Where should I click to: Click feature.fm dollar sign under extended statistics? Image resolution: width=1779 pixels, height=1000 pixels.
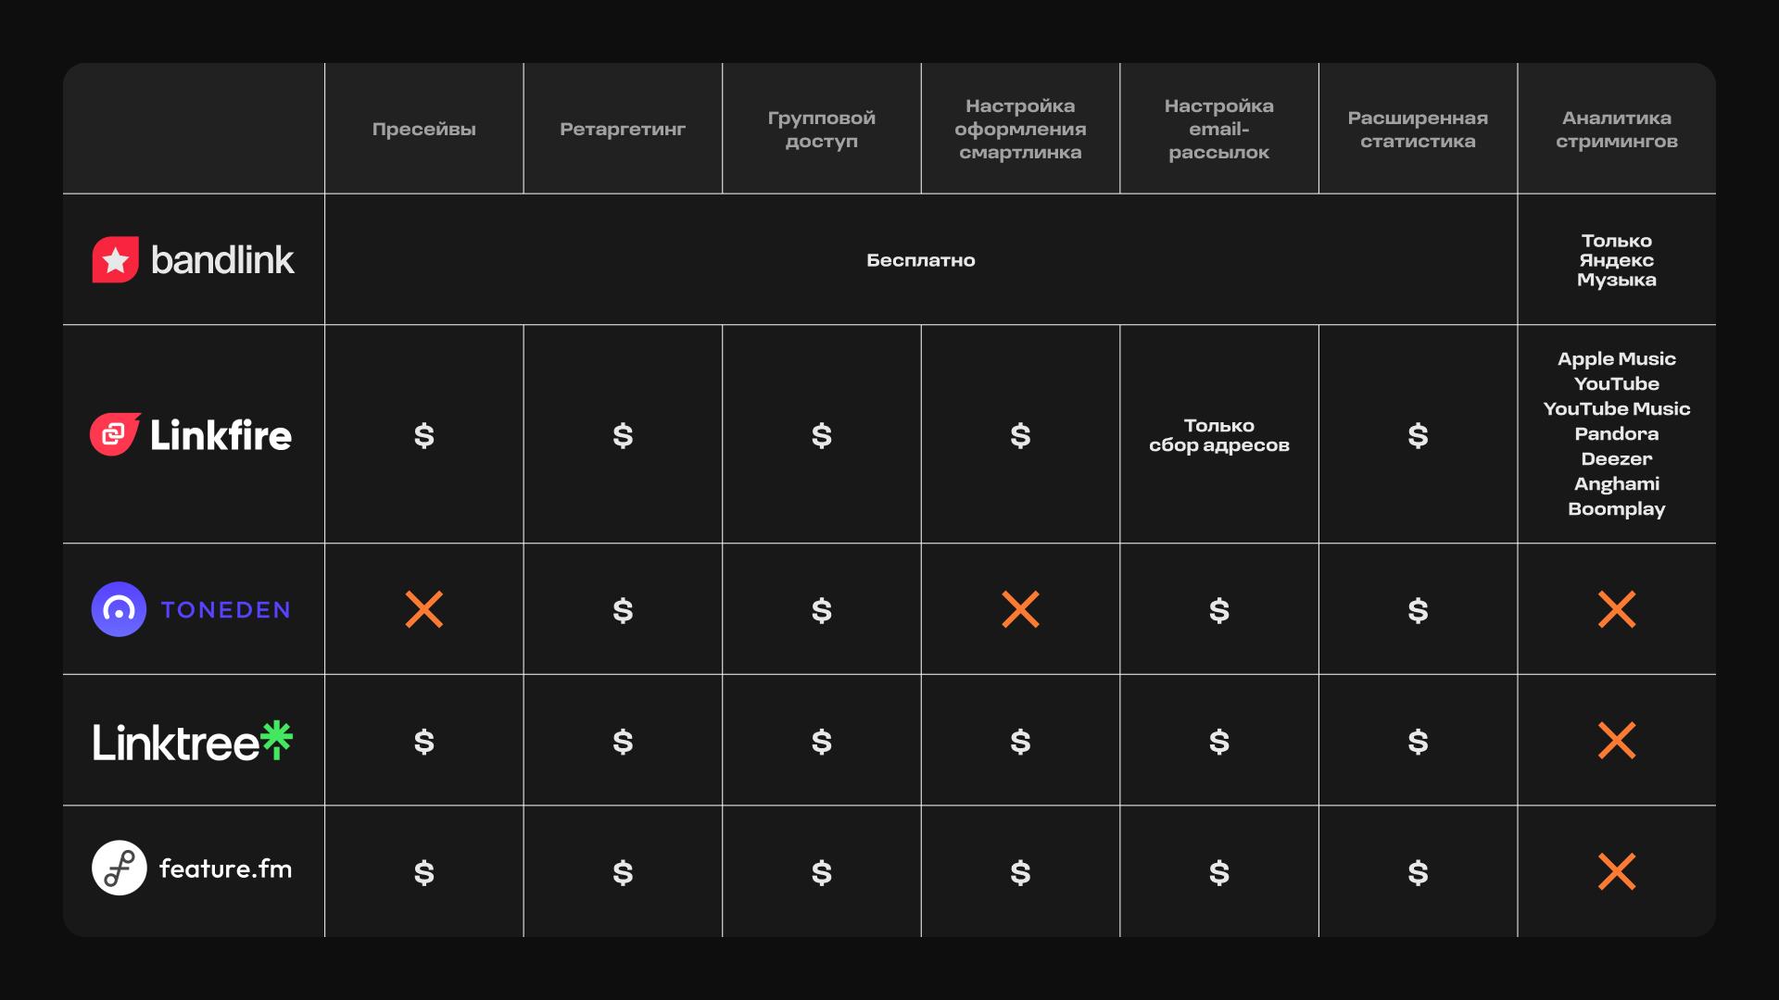point(1418,872)
